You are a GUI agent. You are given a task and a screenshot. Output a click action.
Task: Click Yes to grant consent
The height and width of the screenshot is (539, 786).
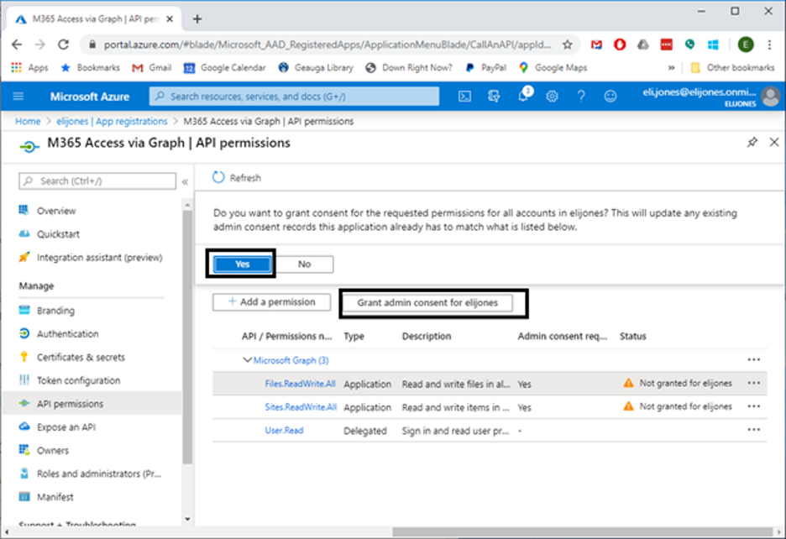242,264
